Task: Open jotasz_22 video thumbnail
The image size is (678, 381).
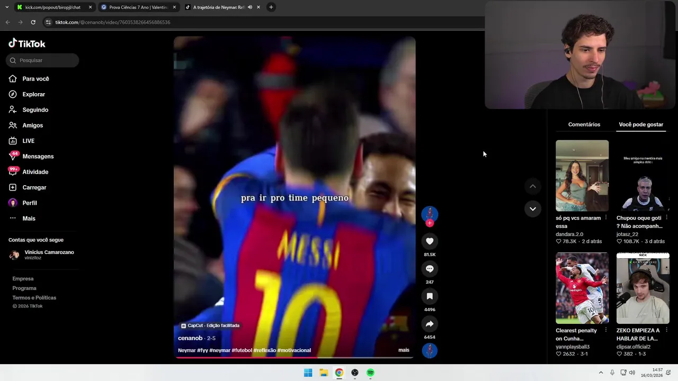Action: point(643,176)
